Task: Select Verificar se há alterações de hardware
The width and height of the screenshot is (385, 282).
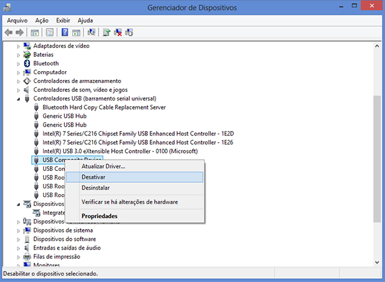Action: pyautogui.click(x=135, y=202)
